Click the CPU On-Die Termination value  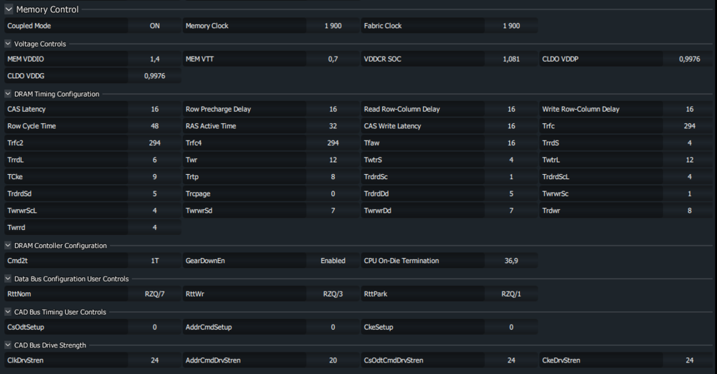pos(511,261)
